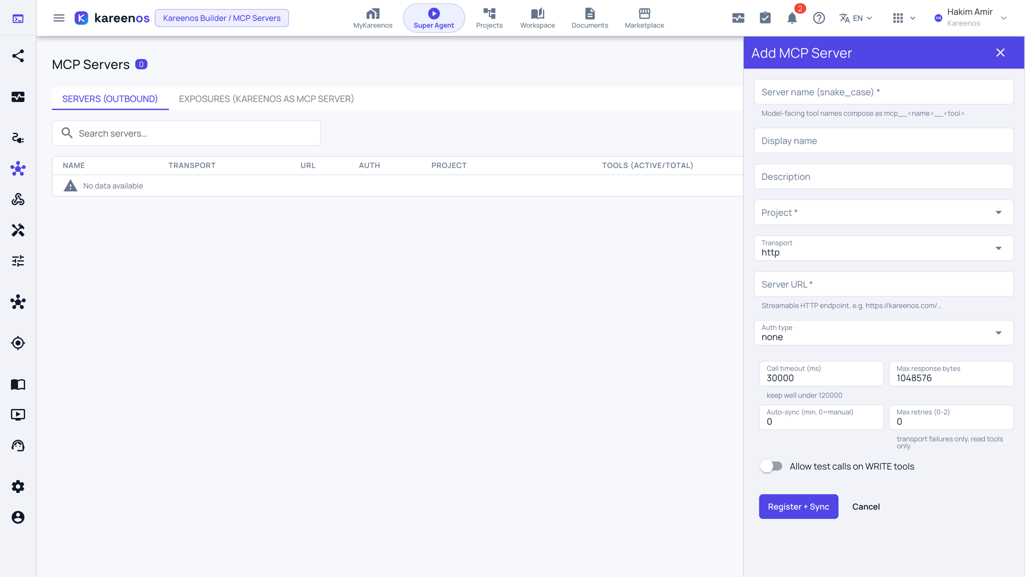Focus the Display name field

[x=884, y=141]
